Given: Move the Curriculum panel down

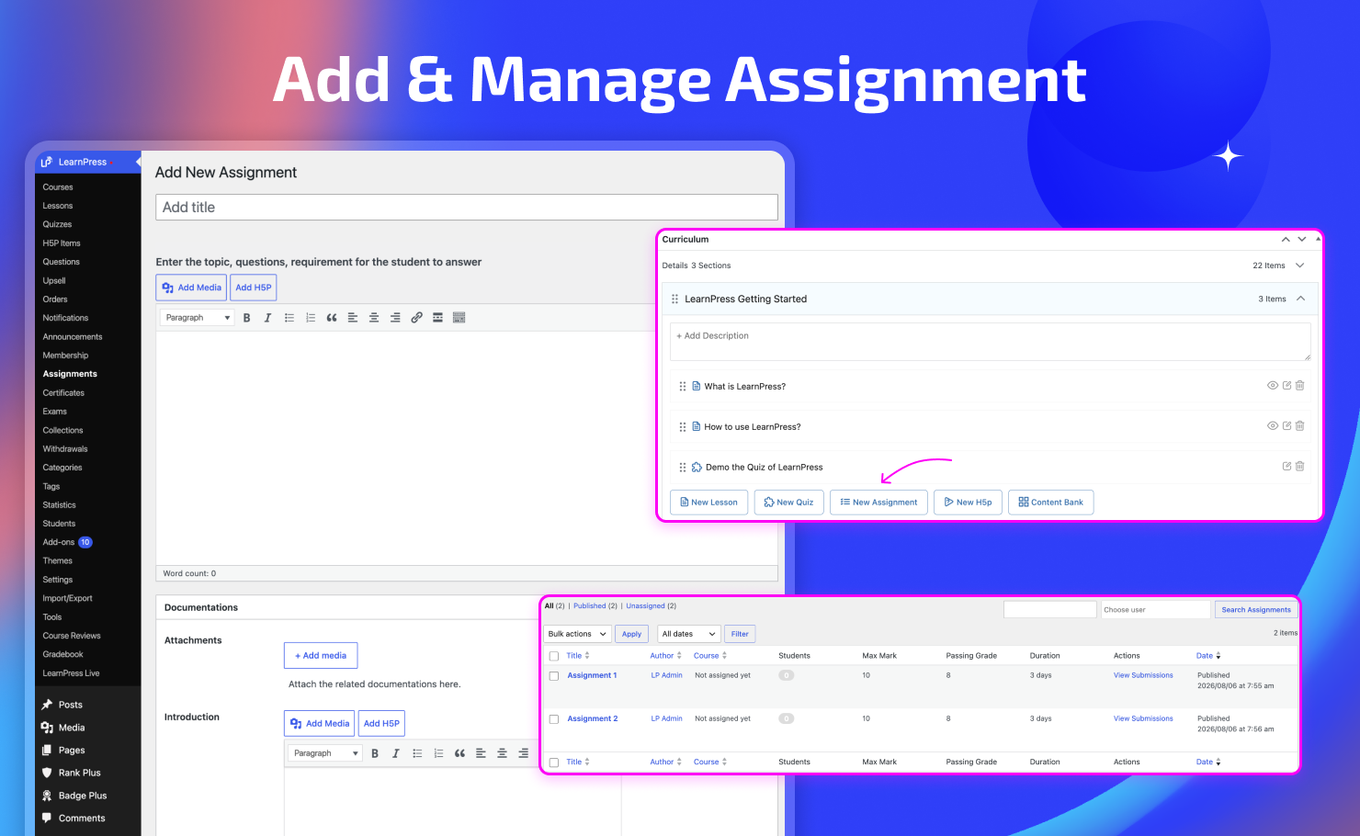Looking at the screenshot, I should coord(1301,240).
